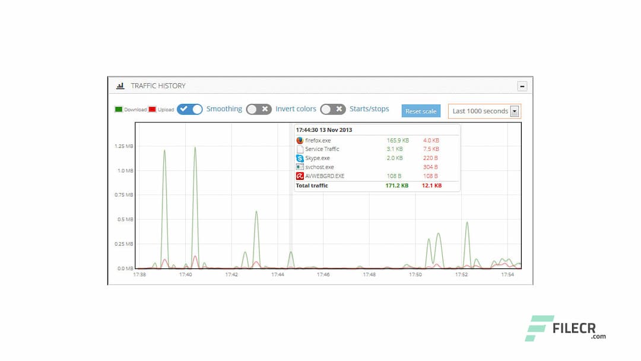
Task: Turn on the Starts/stops toggle
Action: [333, 109]
